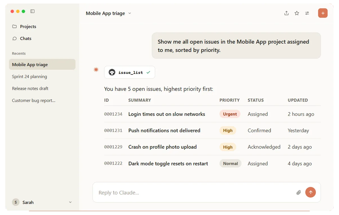The width and height of the screenshot is (339, 215).
Task: Open Sarah's account menu chevron
Action: tap(70, 202)
